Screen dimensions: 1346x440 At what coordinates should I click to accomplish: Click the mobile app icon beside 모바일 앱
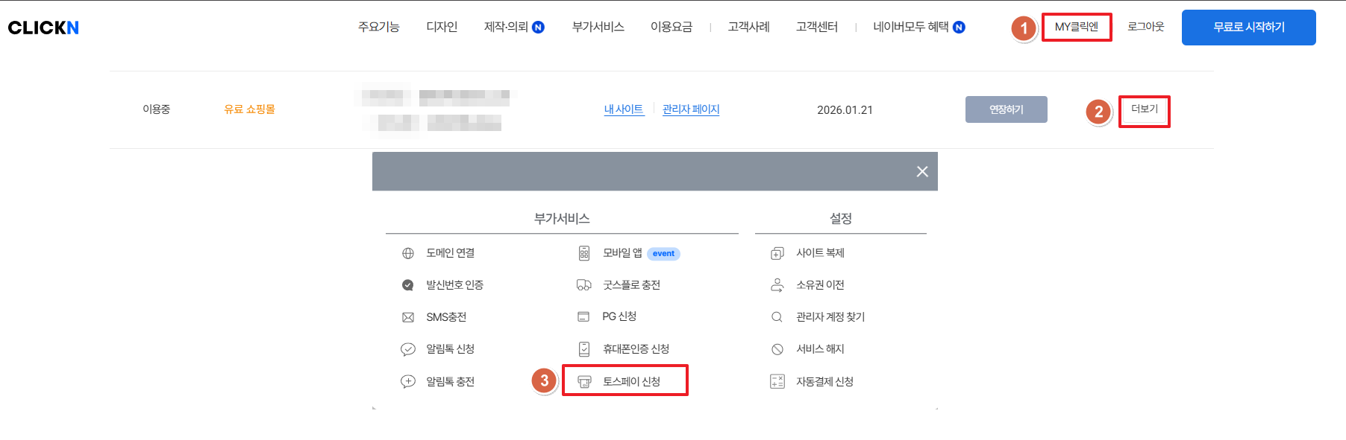(x=584, y=253)
